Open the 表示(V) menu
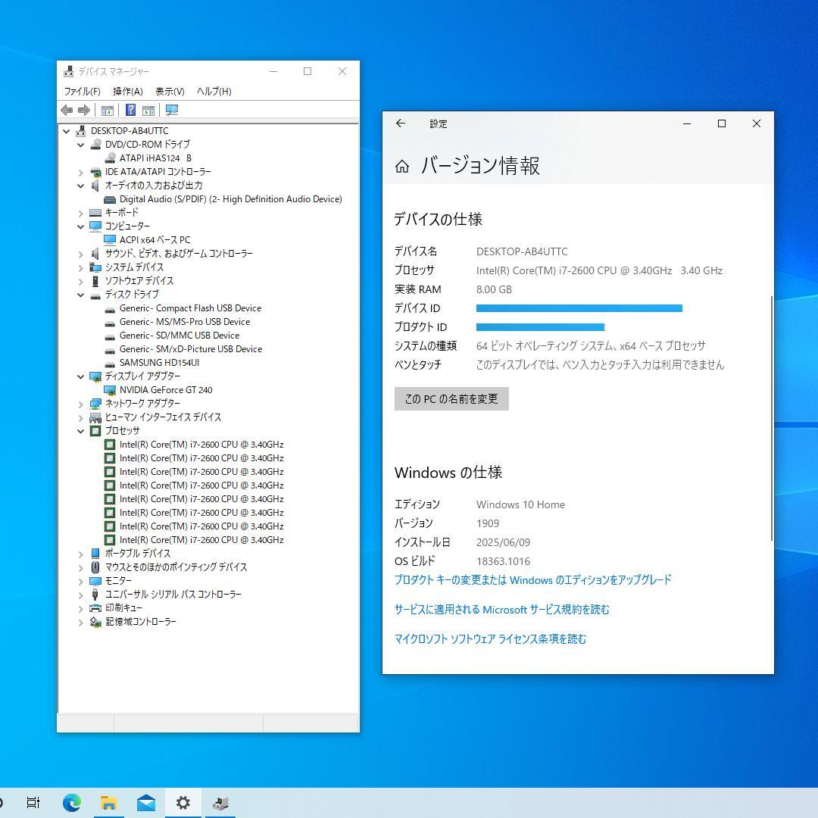This screenshot has height=818, width=818. pyautogui.click(x=170, y=91)
